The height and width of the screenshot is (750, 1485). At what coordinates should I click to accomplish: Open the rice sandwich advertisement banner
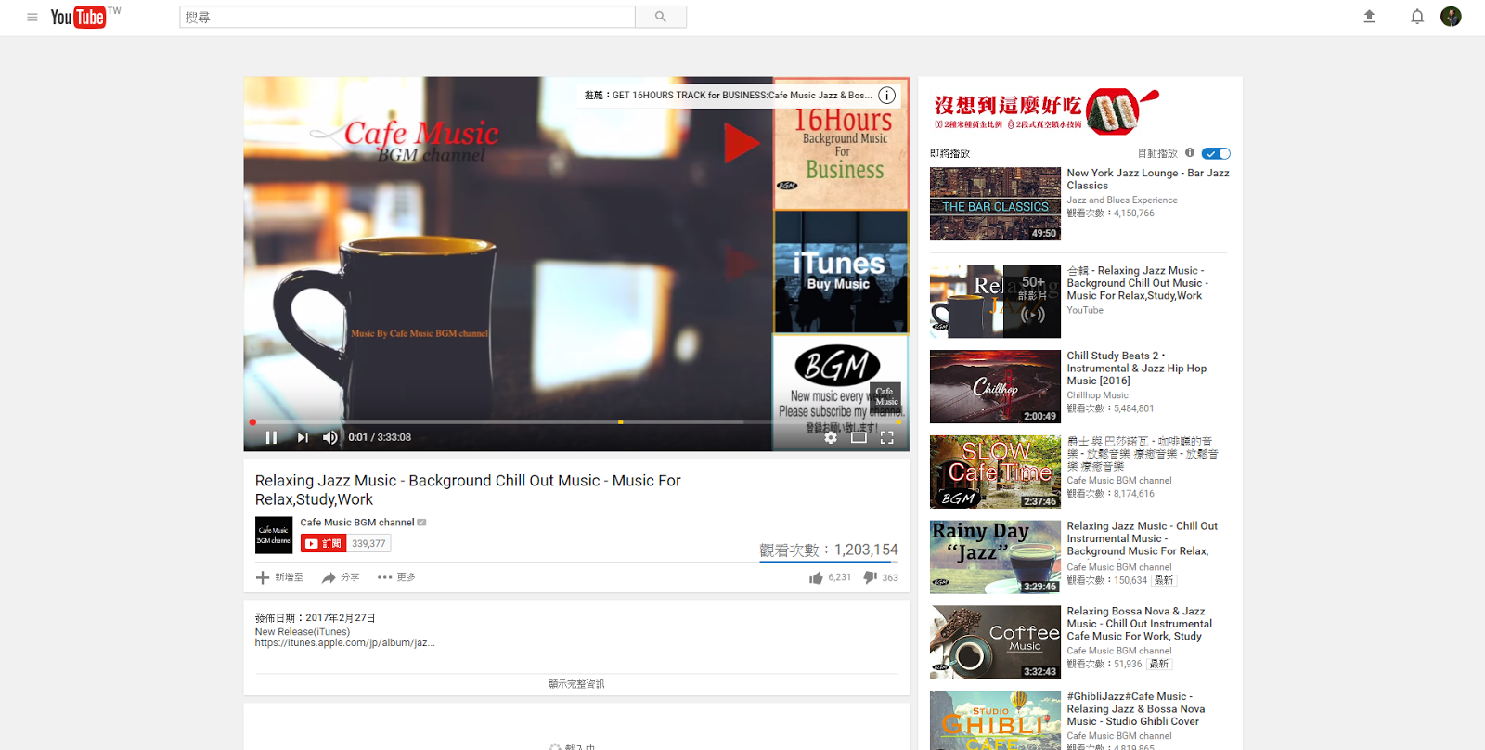pyautogui.click(x=1046, y=111)
